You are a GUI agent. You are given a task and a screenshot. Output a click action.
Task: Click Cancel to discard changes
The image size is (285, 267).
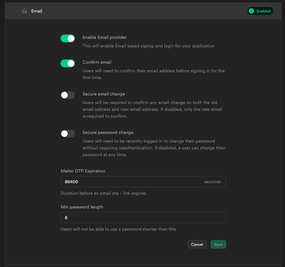point(197,244)
